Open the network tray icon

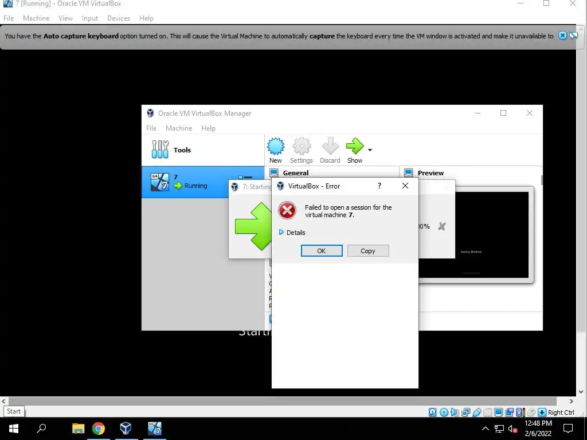point(499,429)
